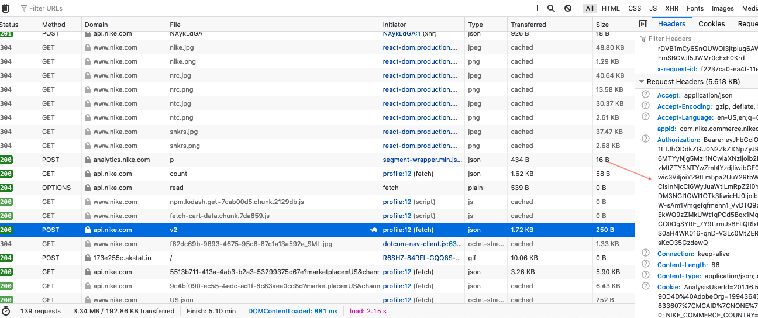Select the analytics.nike.com POST request row
This screenshot has width=758, height=318.
pos(317,160)
